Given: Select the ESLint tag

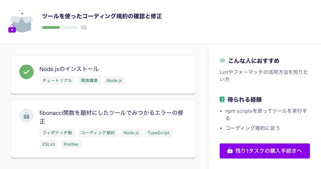Looking at the screenshot, I should (x=49, y=144).
